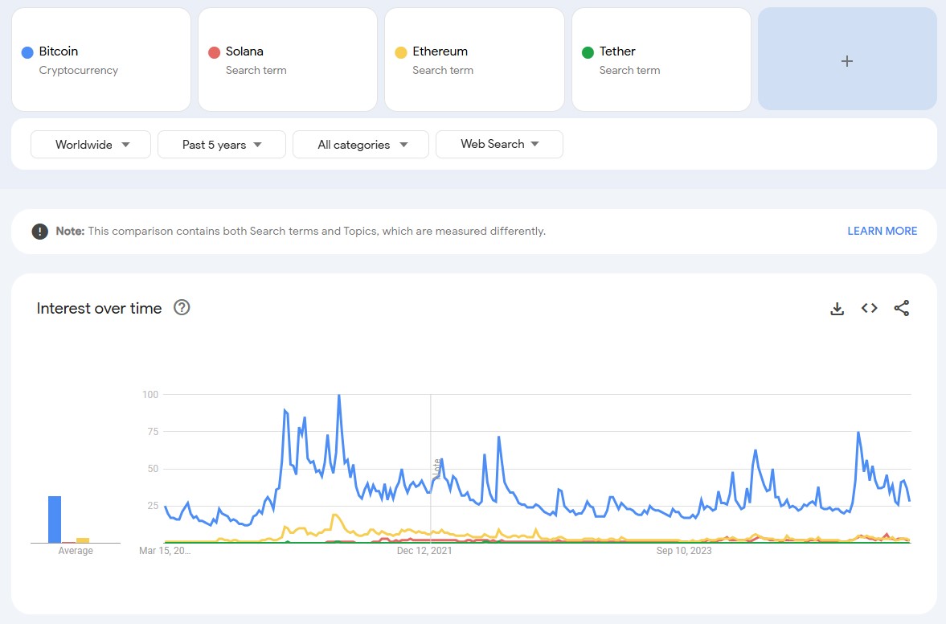
Task: Click the plus icon to add comparison
Action: coord(846,61)
